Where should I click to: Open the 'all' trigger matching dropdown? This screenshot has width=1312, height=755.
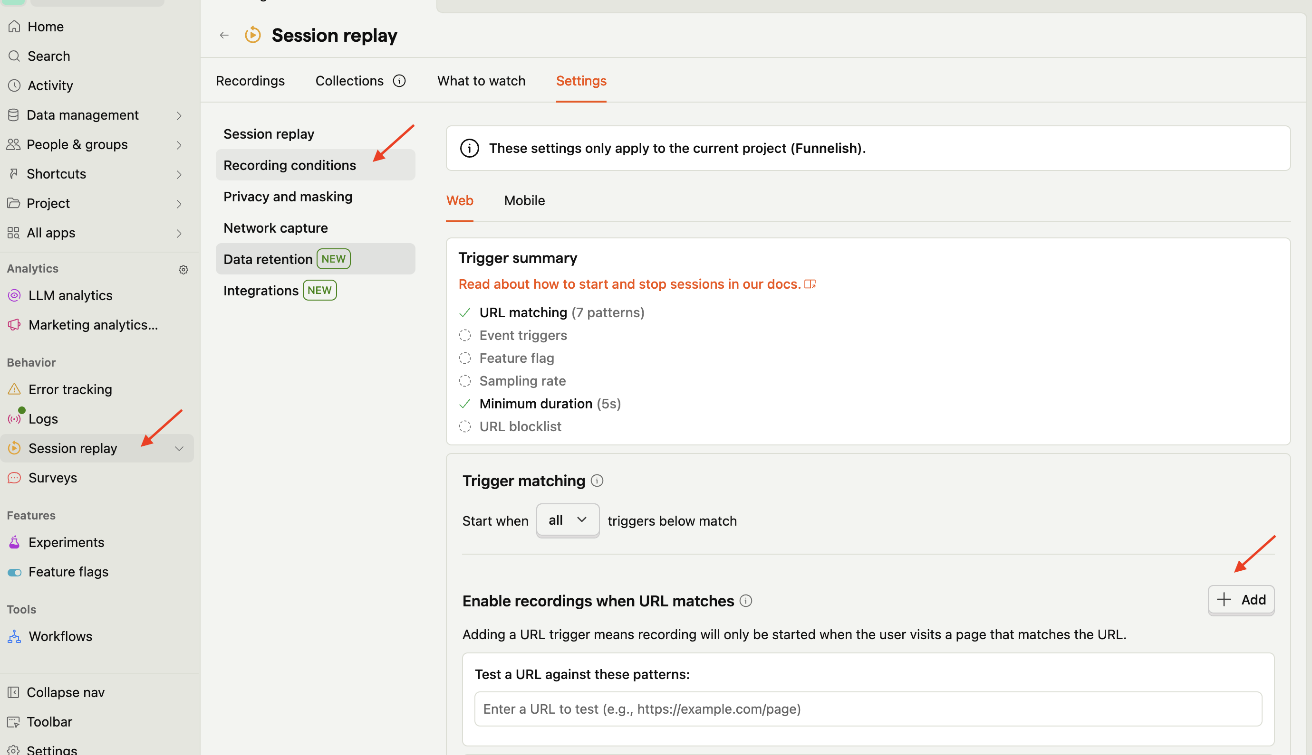tap(567, 520)
